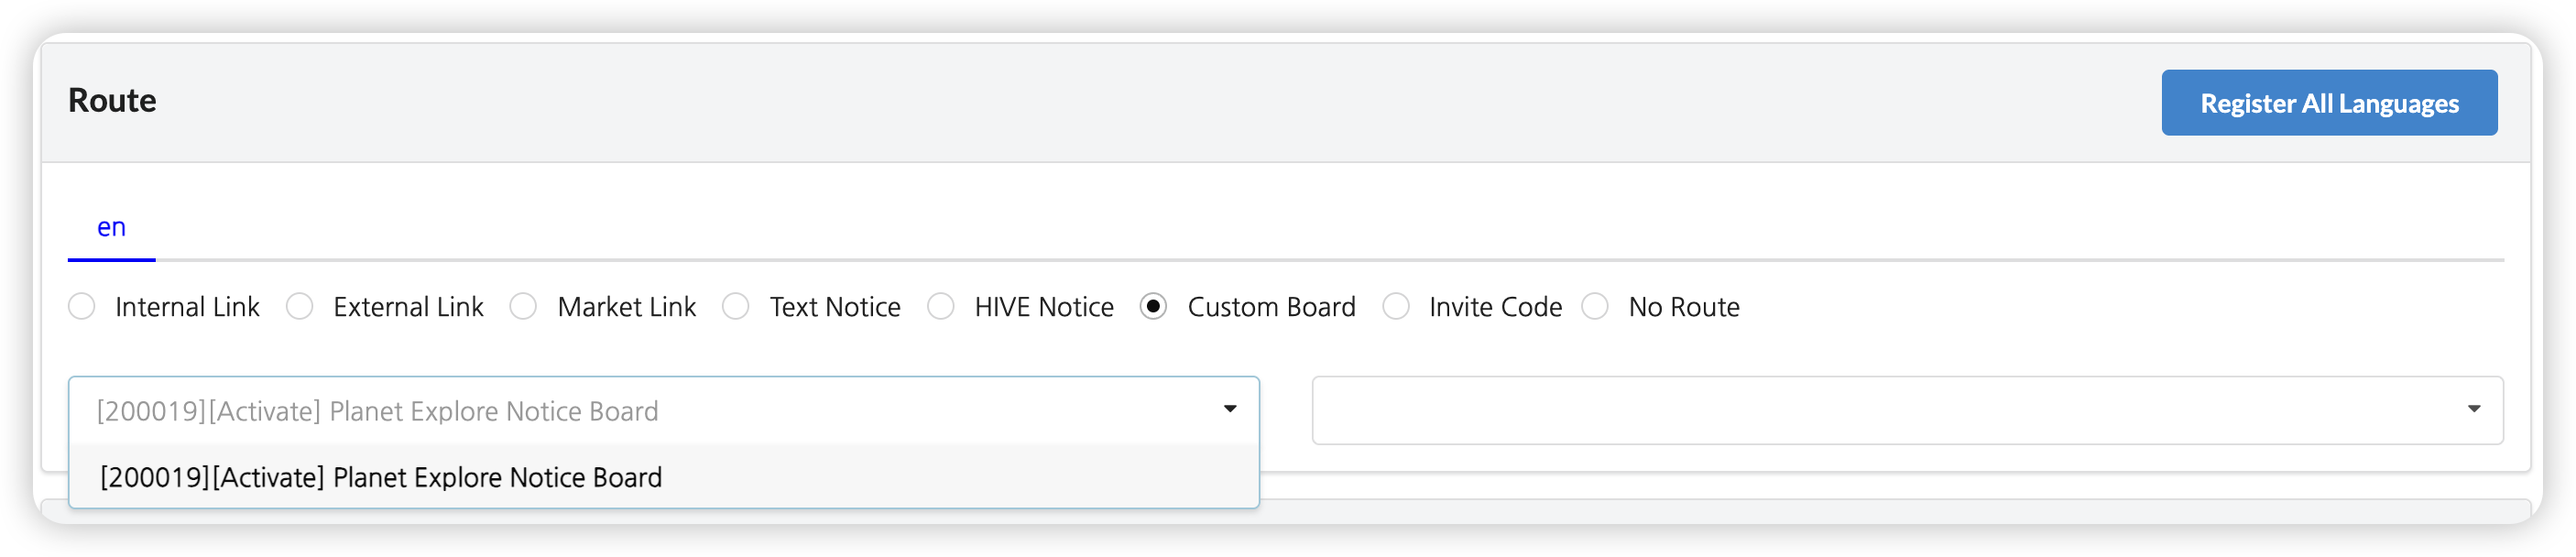Viewport: 2576px width, 557px height.
Task: Select the Internal Link radio button
Action: click(x=82, y=306)
